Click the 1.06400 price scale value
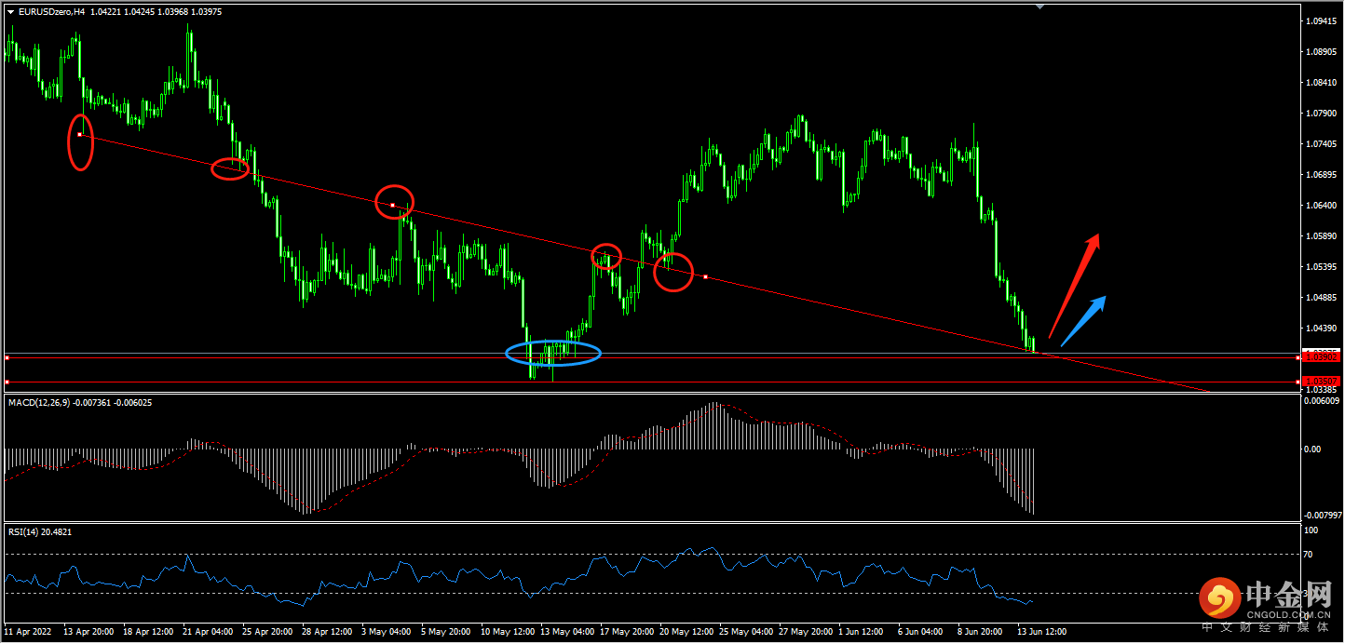 point(1322,205)
